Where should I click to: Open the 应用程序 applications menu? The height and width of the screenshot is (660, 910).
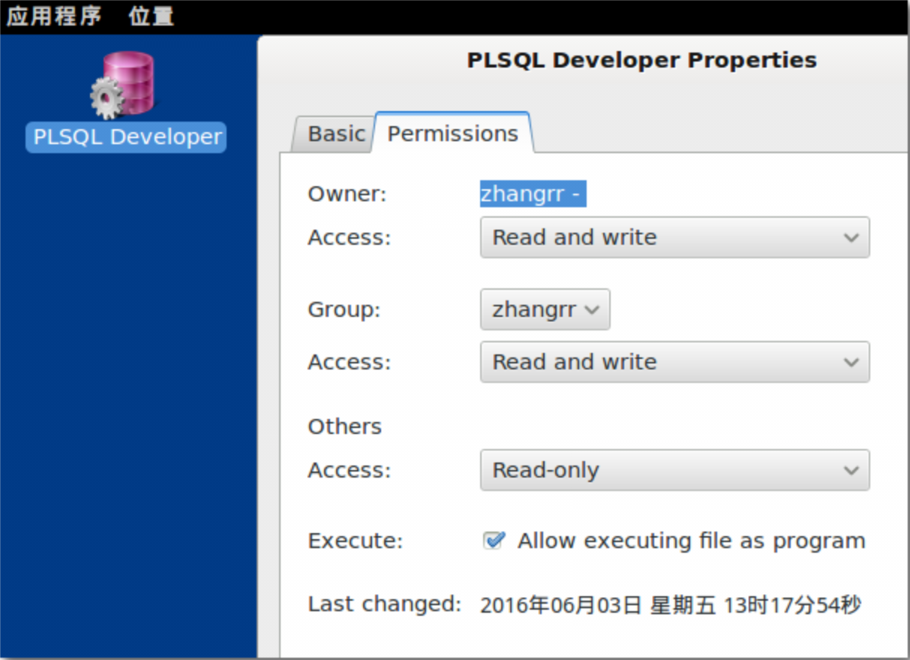(54, 17)
